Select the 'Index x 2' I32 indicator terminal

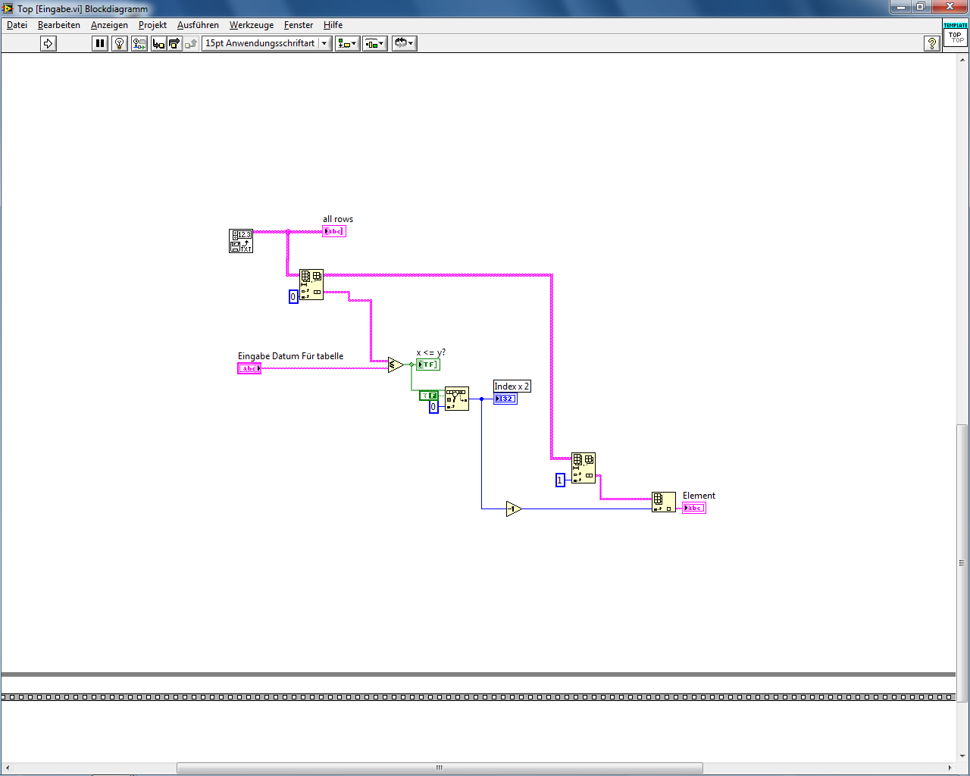click(505, 399)
